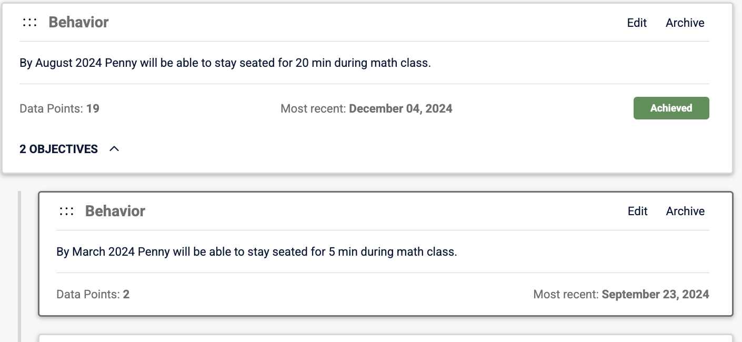This screenshot has width=742, height=342.
Task: Click the 2 OBJECTIVES label
Action: [58, 149]
